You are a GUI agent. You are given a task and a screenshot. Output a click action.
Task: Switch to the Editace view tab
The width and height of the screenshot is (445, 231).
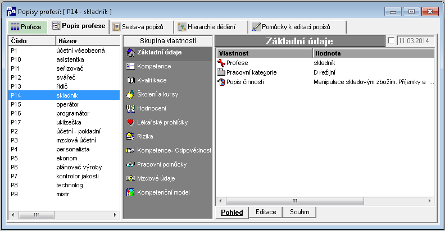click(x=266, y=212)
